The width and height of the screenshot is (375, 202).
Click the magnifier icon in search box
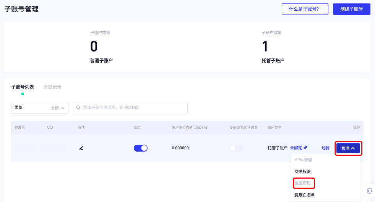point(79,108)
